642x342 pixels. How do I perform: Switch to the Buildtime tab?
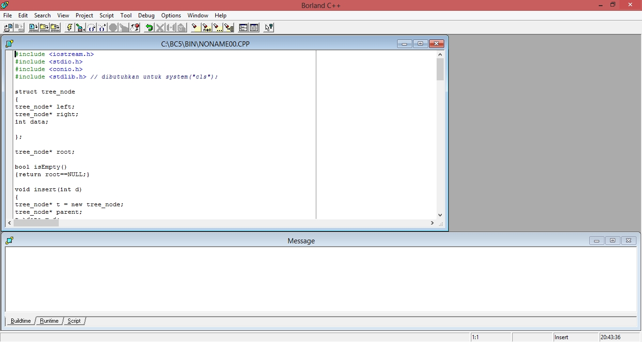coord(21,321)
